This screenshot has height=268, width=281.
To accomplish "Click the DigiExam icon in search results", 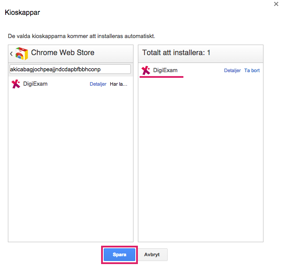I will (x=16, y=84).
